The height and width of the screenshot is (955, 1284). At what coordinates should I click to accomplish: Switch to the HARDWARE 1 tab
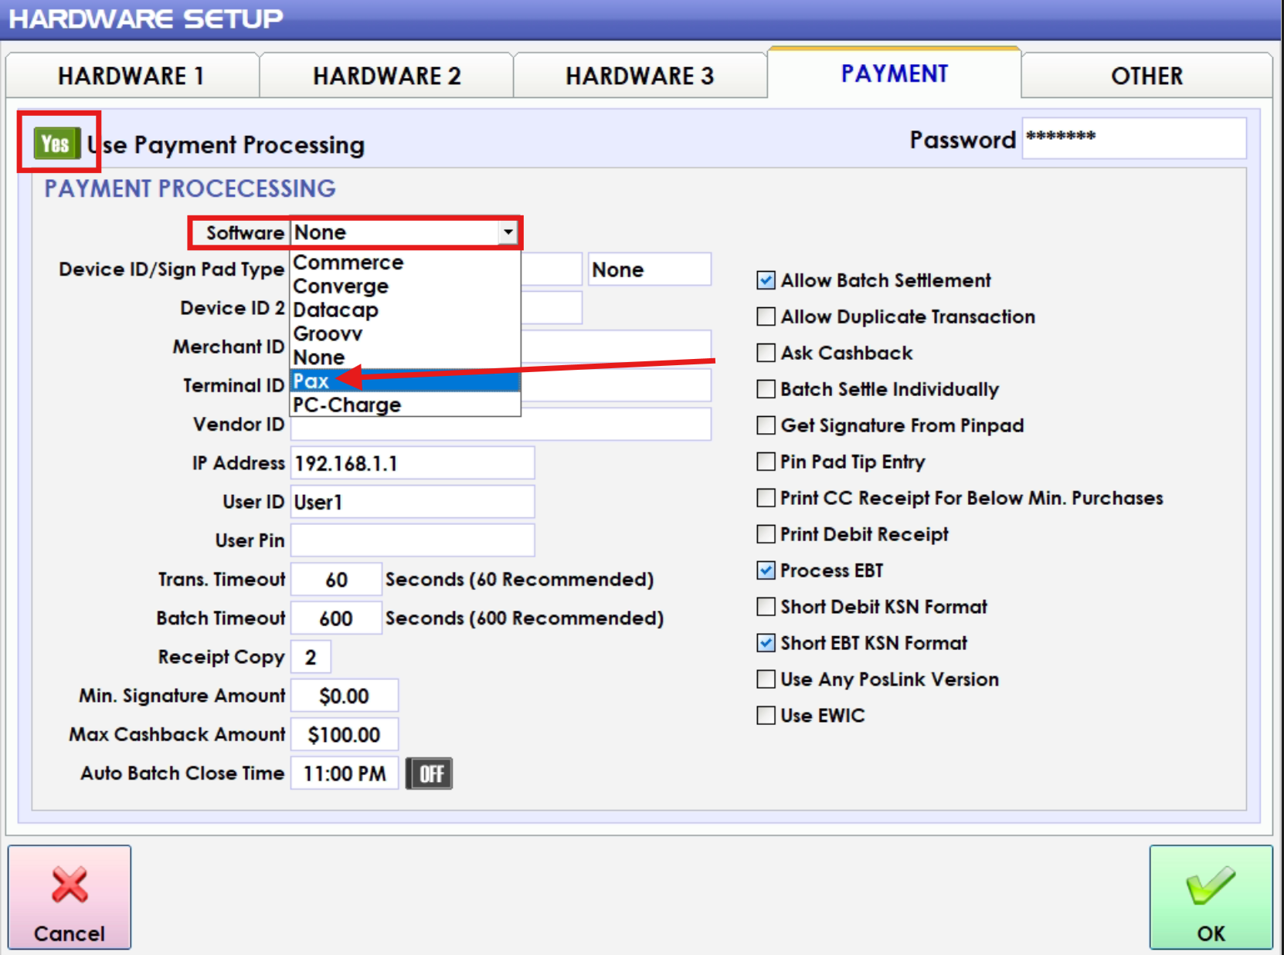point(132,76)
